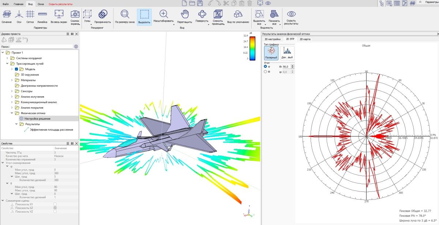The width and height of the screenshot is (439, 225).
Task: Select the θ angle radio button
Action: (x=266, y=72)
